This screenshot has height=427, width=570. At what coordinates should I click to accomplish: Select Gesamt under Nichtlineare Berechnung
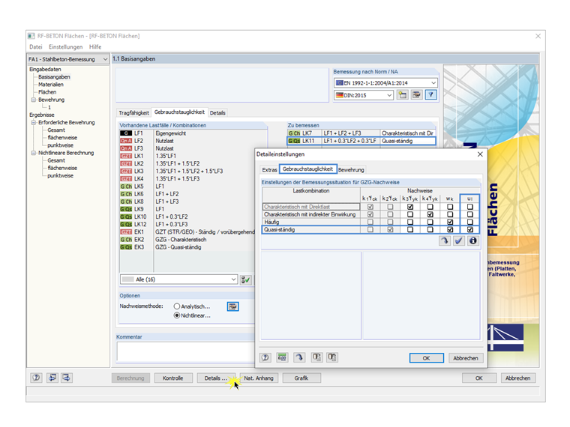pyautogui.click(x=56, y=160)
